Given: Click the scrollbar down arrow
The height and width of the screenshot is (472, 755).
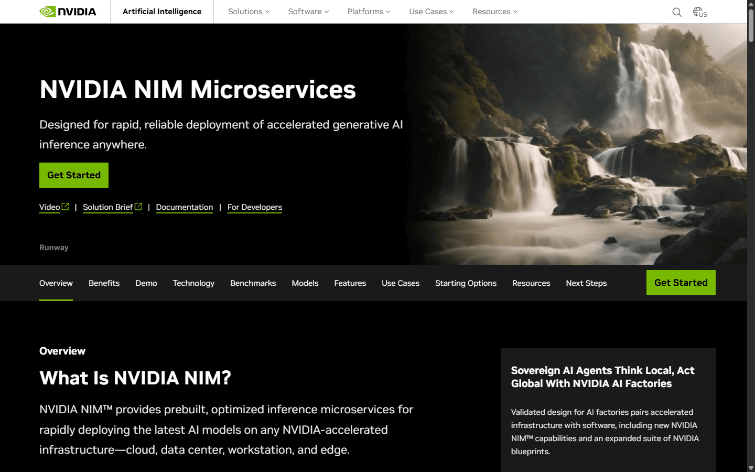Looking at the screenshot, I should (x=751, y=468).
